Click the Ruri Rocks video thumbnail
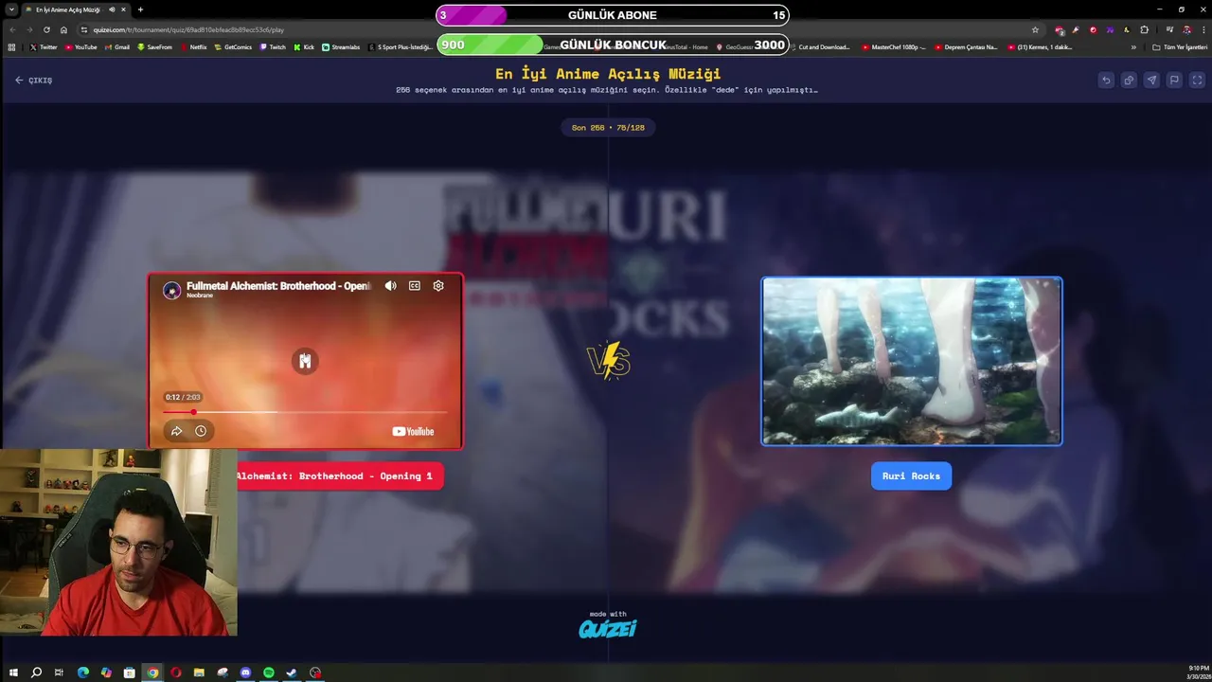 tap(912, 361)
